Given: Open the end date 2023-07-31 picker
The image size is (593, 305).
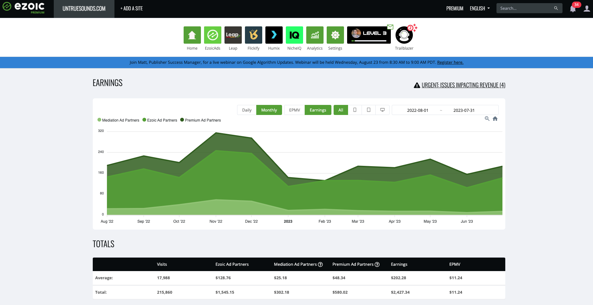Looking at the screenshot, I should pyautogui.click(x=464, y=110).
